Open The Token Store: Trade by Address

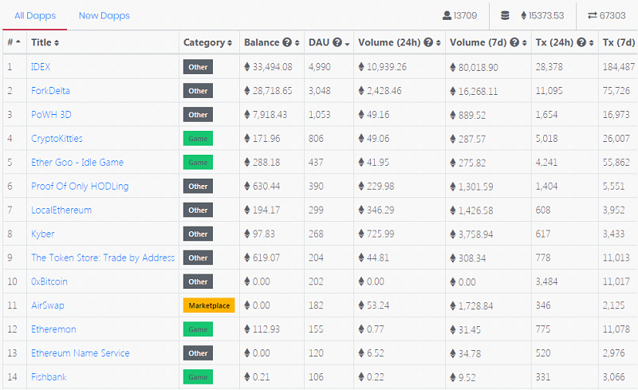click(103, 258)
